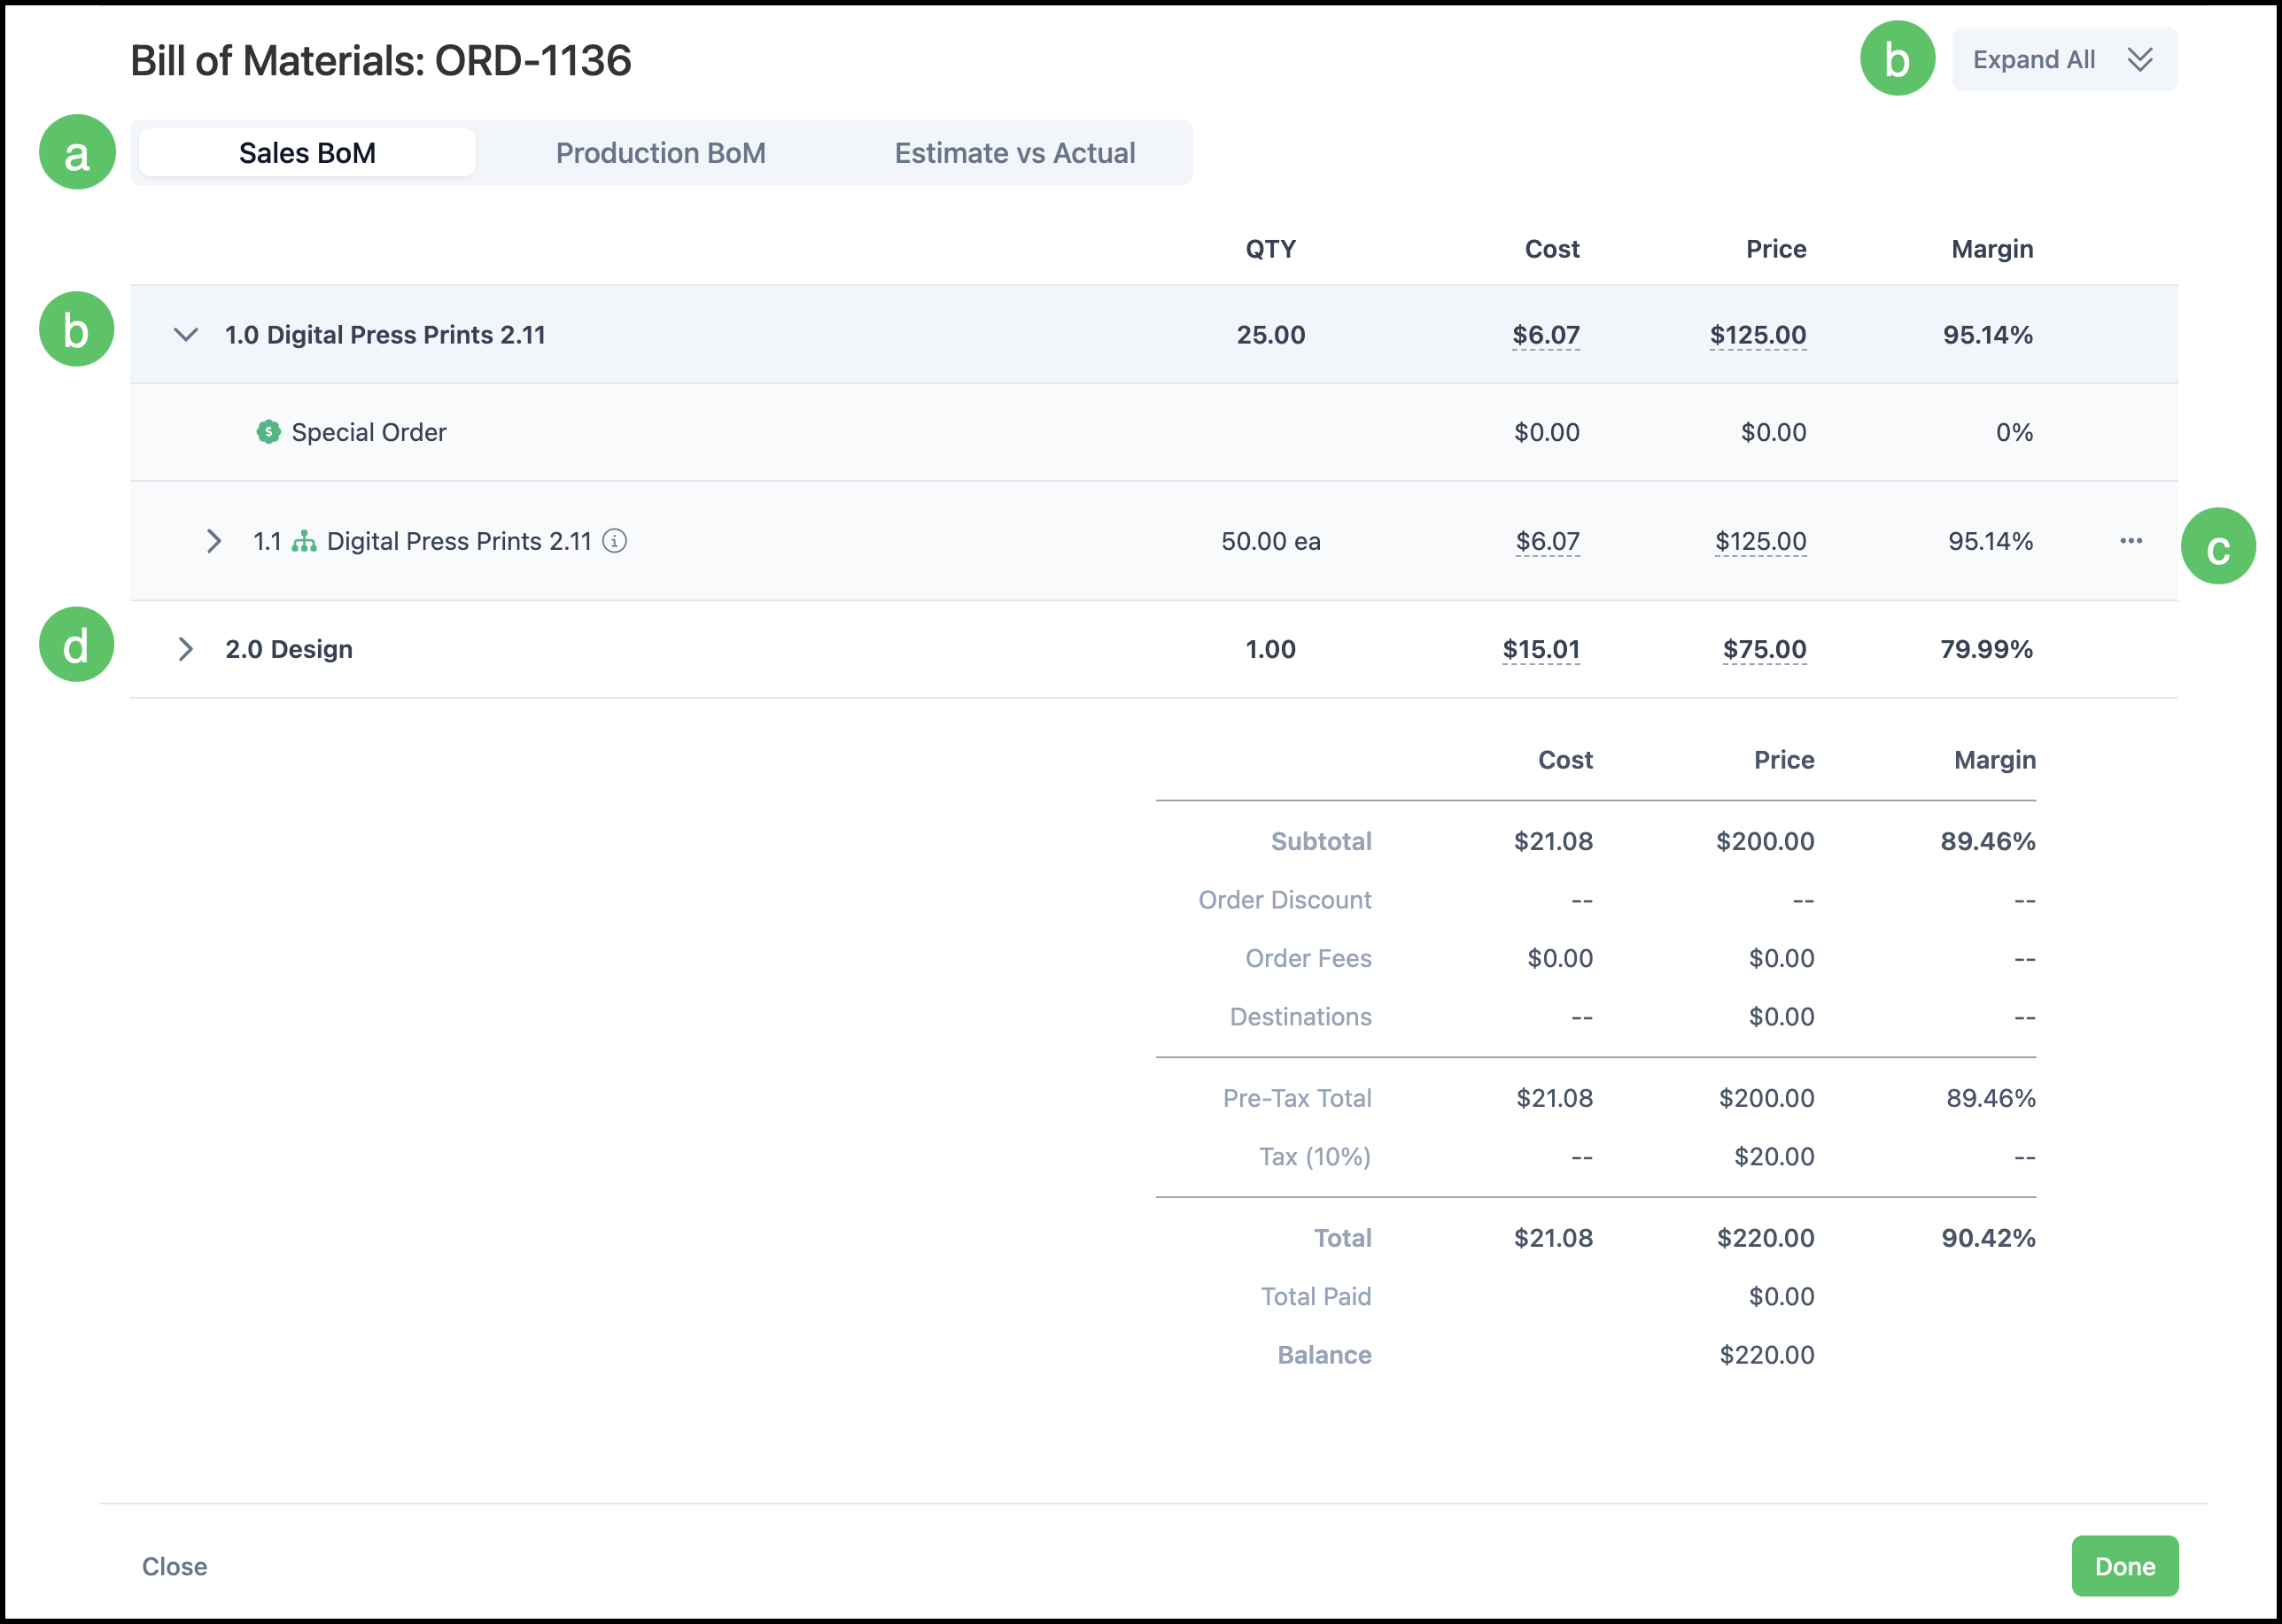Viewport: 2282px width, 1624px height.
Task: Click the info icon beside Digital Press Prints 2.11
Action: (614, 541)
